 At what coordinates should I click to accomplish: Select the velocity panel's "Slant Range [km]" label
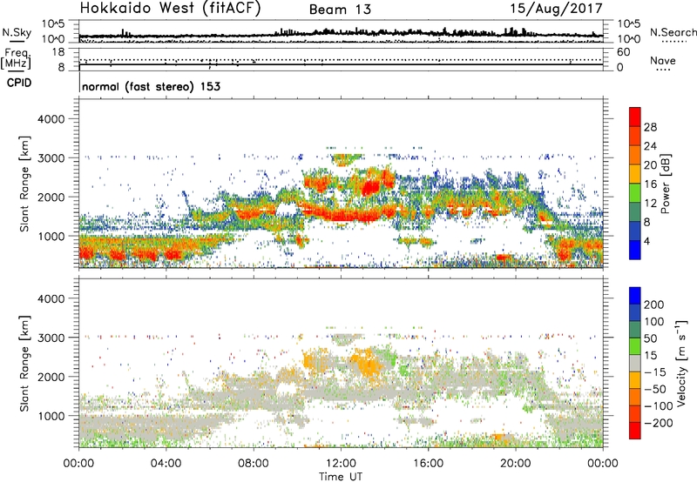24,364
